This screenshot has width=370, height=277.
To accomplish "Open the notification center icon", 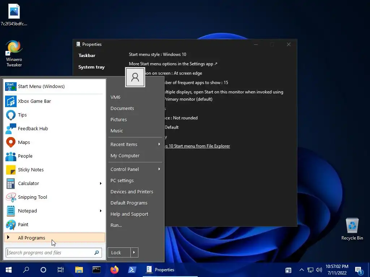I will coord(358,271).
